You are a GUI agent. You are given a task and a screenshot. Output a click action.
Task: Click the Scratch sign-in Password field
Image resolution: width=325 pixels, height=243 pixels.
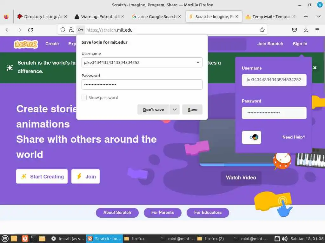pyautogui.click(x=274, y=113)
